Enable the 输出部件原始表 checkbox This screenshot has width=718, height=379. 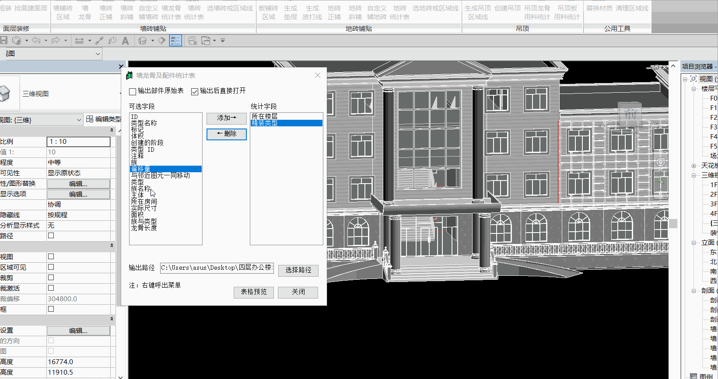[x=133, y=92]
